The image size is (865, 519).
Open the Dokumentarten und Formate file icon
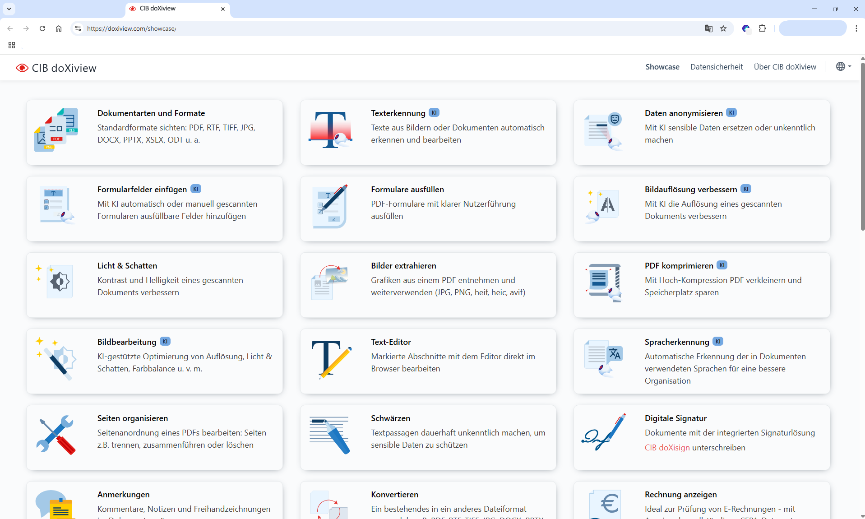point(56,130)
